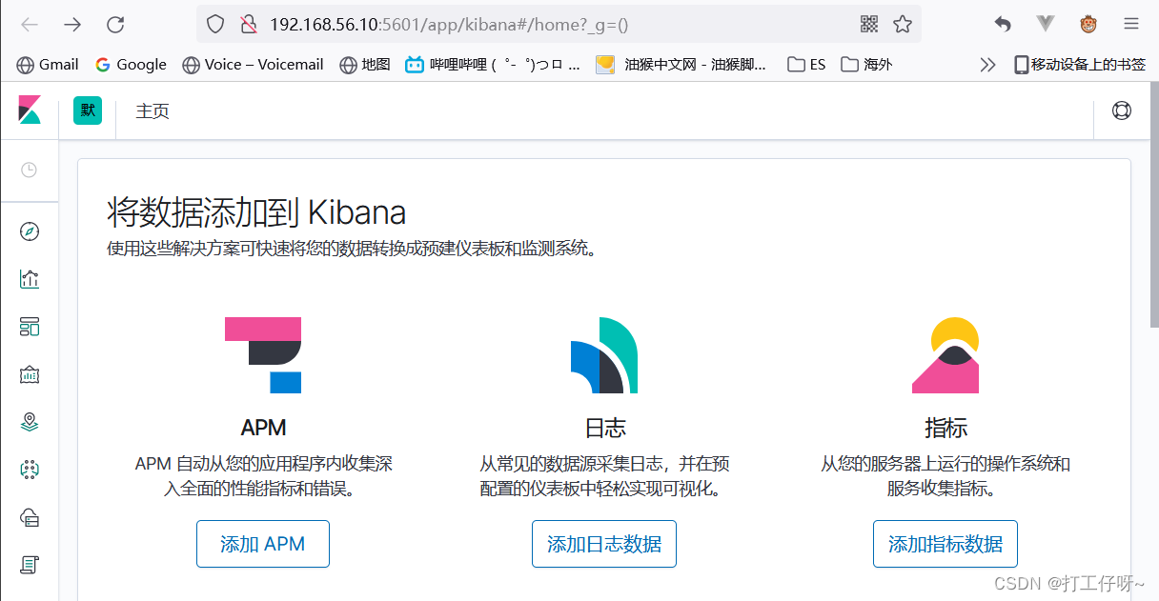Reload the page with the refresh icon

[x=115, y=25]
